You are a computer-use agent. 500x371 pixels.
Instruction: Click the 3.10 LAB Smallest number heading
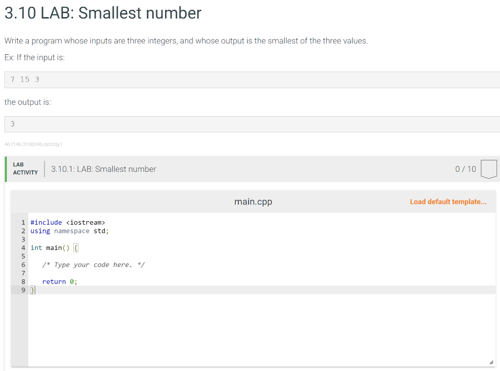(x=102, y=13)
